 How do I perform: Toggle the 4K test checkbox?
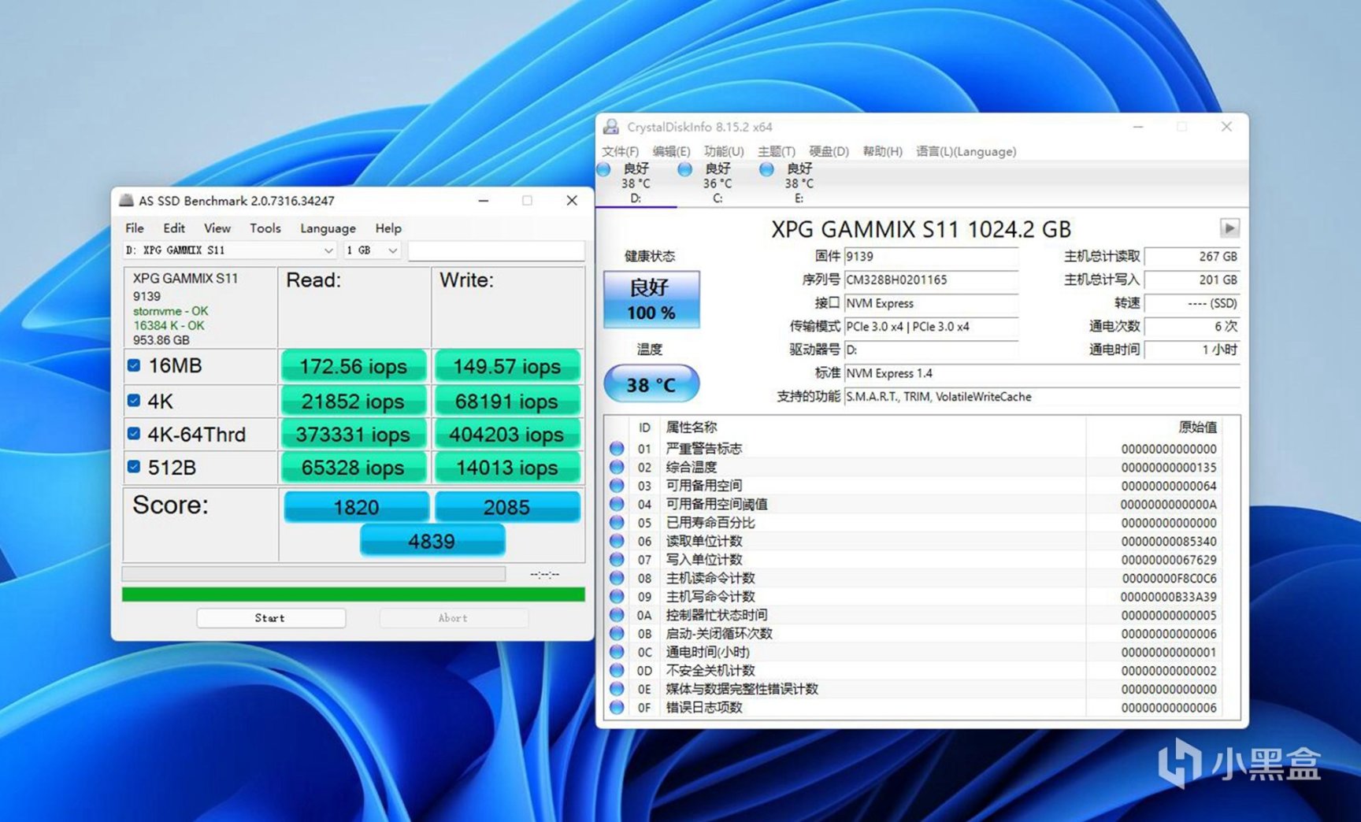[134, 401]
